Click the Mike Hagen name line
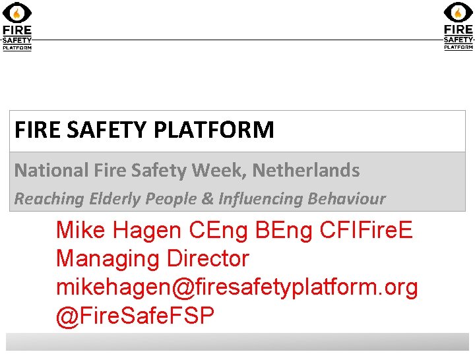475x356 pixels. [x=234, y=230]
